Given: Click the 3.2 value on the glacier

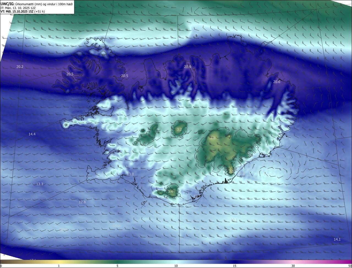Looking at the screenshot, I should [179, 129].
